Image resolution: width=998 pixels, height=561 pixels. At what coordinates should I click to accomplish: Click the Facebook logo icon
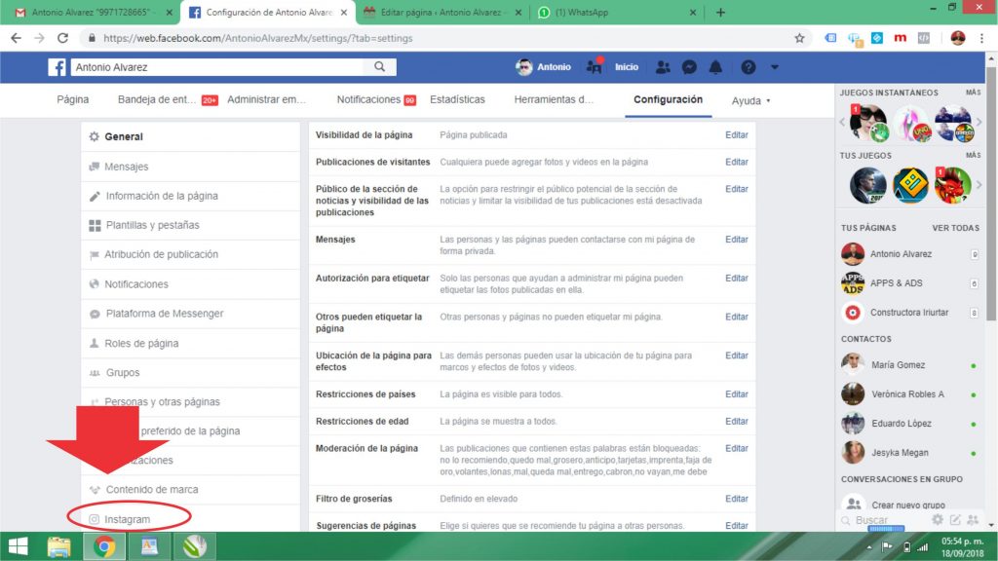57,67
